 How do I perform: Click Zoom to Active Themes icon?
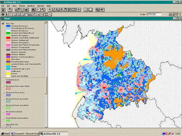coord(59,10)
